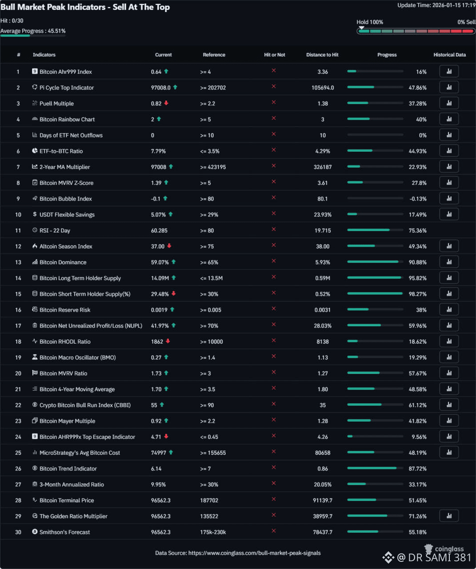
Task: Click the reference value >= 423195
Action: 213,167
